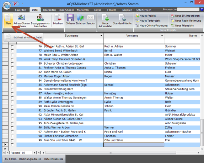Click Vorname cell Armin Thomas
Viewport: 204px width, 163px height.
pos(134,98)
